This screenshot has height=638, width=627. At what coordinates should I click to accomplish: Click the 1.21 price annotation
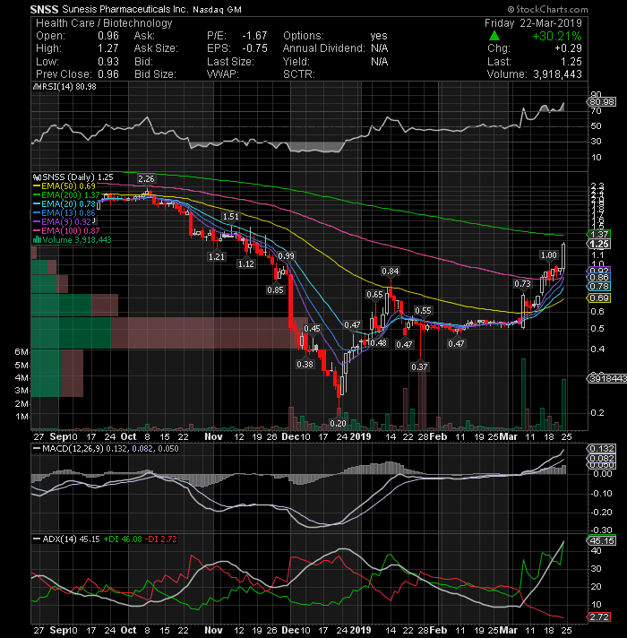tap(217, 257)
